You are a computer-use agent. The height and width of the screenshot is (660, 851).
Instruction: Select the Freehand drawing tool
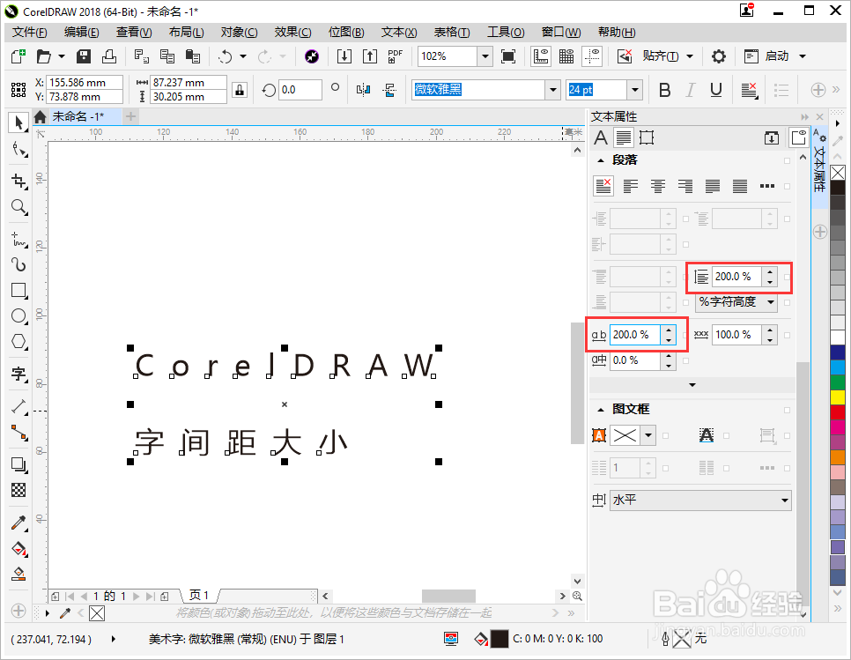pos(18,238)
